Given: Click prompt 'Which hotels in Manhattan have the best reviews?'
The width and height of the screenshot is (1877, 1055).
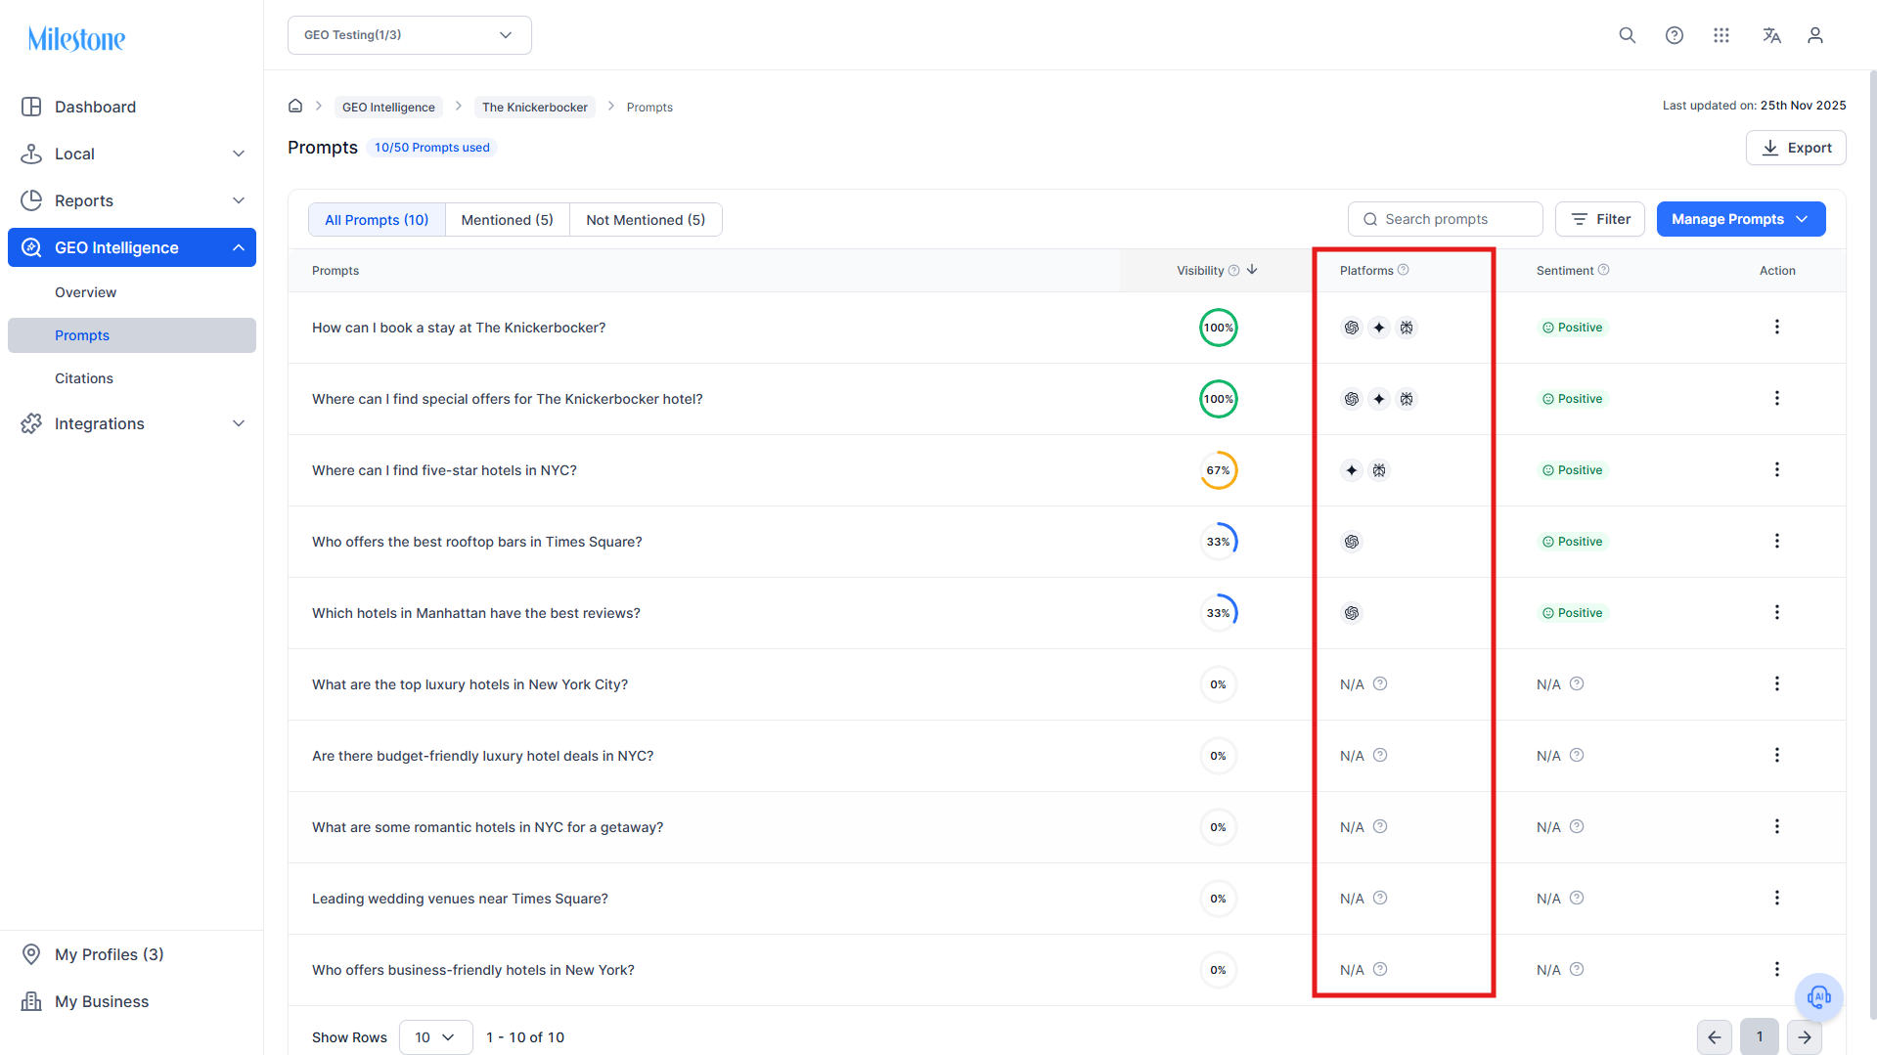Looking at the screenshot, I should click(476, 613).
